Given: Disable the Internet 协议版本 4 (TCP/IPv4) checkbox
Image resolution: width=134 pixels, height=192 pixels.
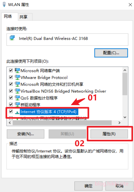Looking at the screenshot, I should click(x=11, y=111).
